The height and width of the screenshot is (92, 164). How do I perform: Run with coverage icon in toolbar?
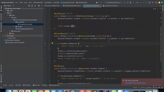(x=131, y=3)
